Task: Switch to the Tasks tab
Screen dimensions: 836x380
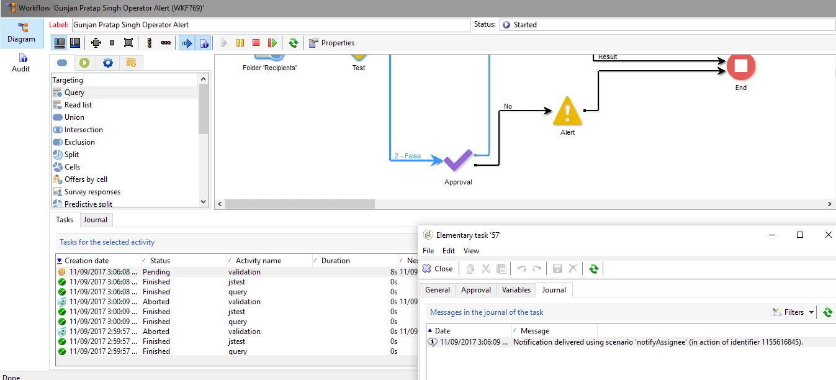Action: tap(65, 220)
